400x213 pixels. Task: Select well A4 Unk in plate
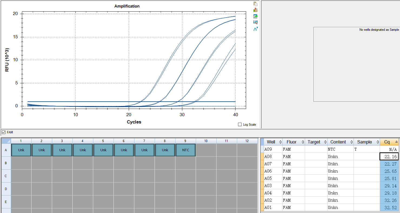(83, 150)
